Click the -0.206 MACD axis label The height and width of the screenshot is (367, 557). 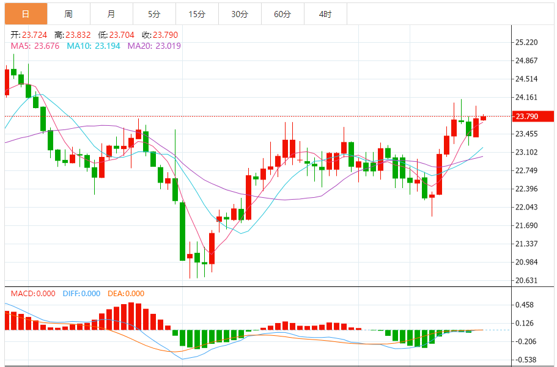525,341
